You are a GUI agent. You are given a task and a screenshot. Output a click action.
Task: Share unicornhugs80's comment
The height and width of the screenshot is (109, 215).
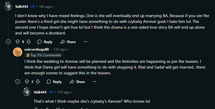point(77,82)
